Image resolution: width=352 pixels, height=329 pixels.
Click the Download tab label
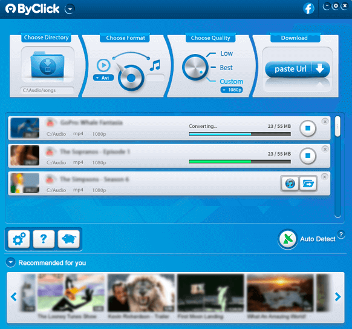295,38
